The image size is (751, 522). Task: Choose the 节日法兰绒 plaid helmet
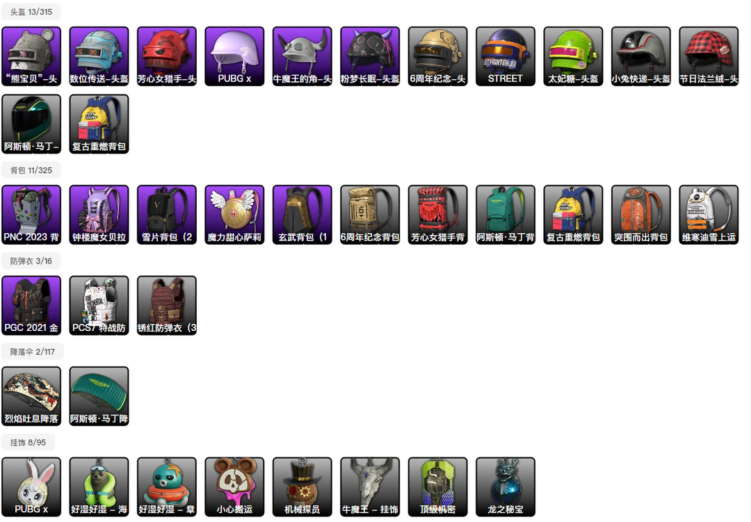[709, 56]
